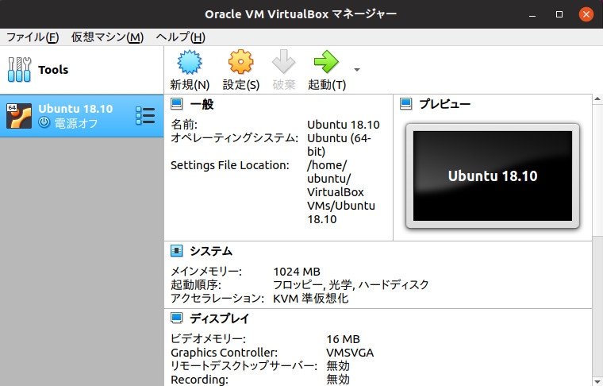The image size is (603, 386).
Task: Click the Graphics Controller: label
Action: tap(225, 353)
